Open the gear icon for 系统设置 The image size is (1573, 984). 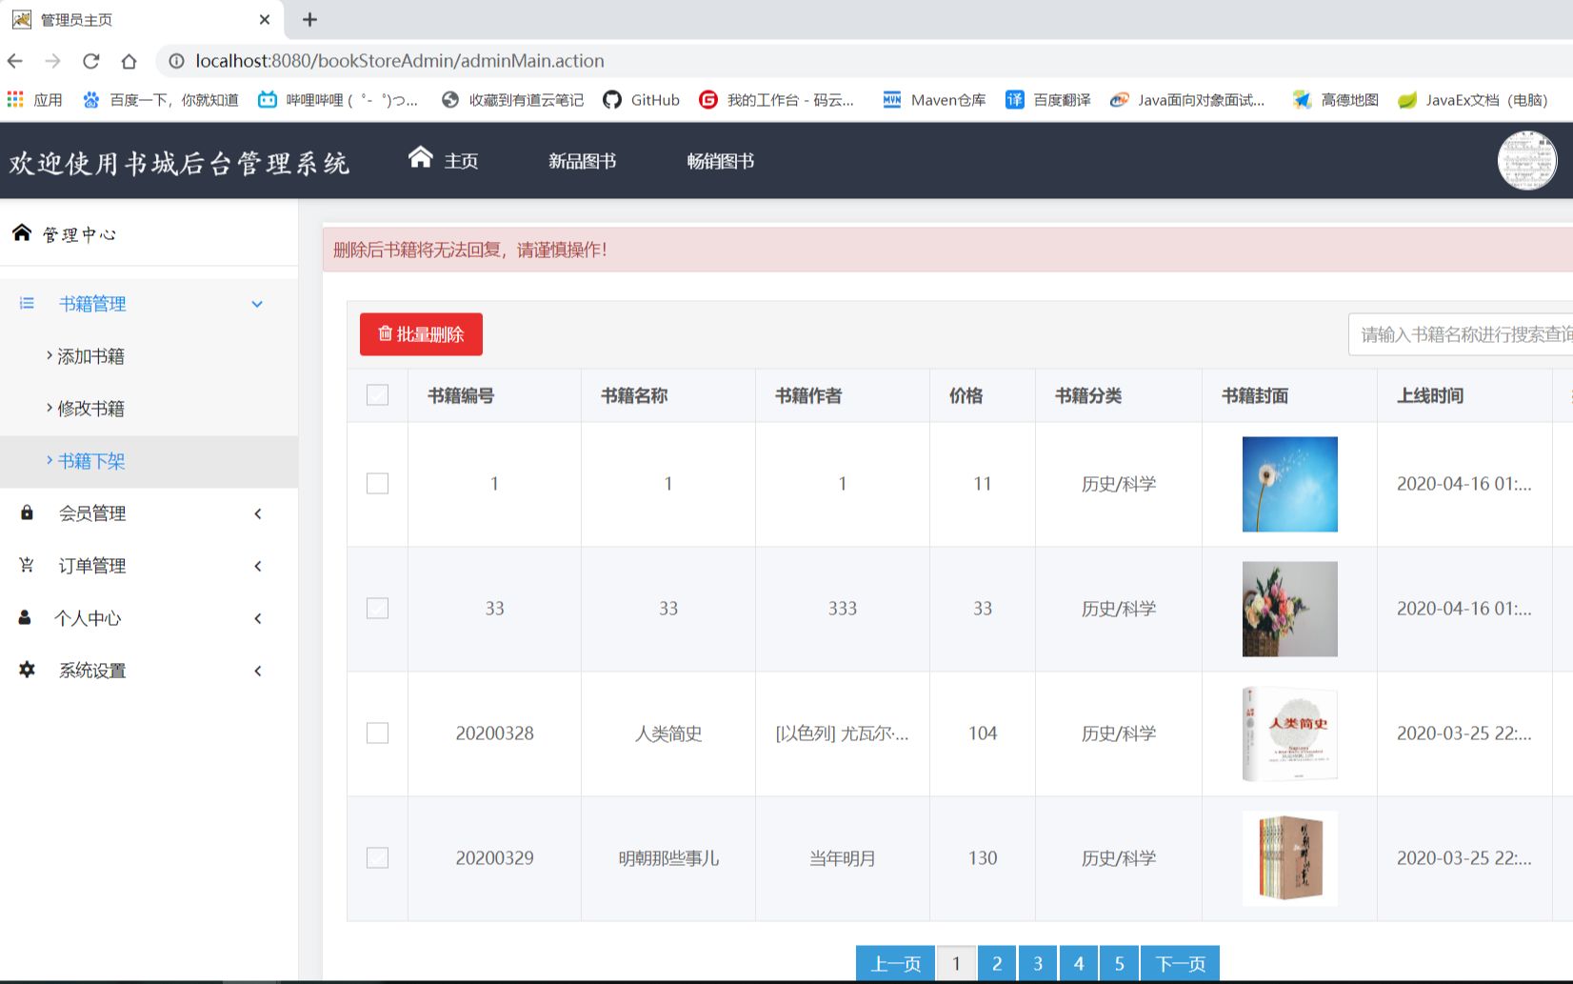pos(25,670)
